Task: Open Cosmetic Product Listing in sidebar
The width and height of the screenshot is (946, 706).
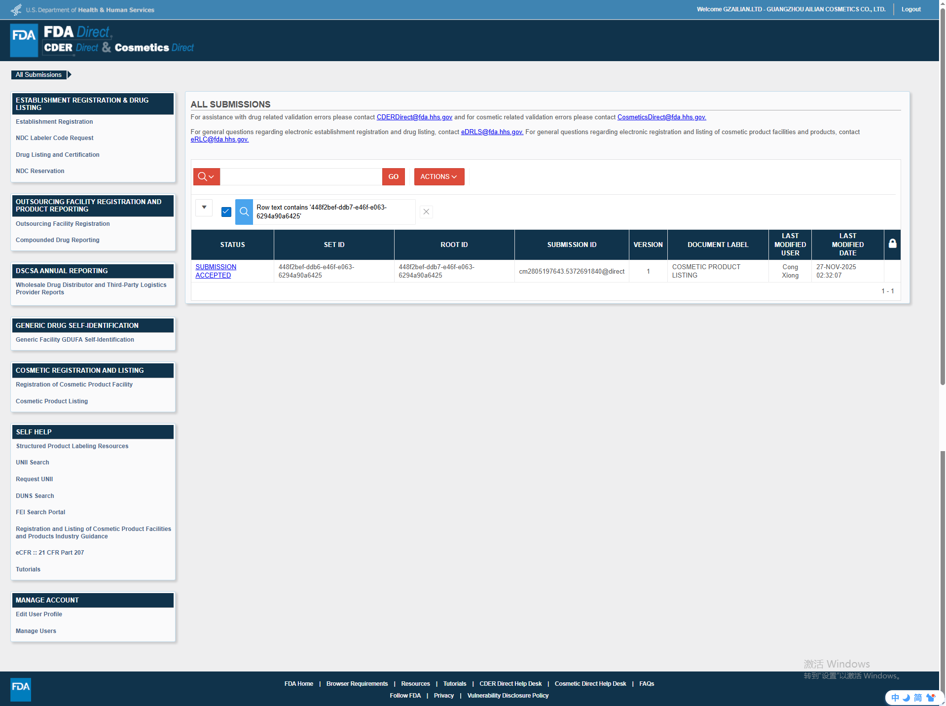Action: click(52, 401)
